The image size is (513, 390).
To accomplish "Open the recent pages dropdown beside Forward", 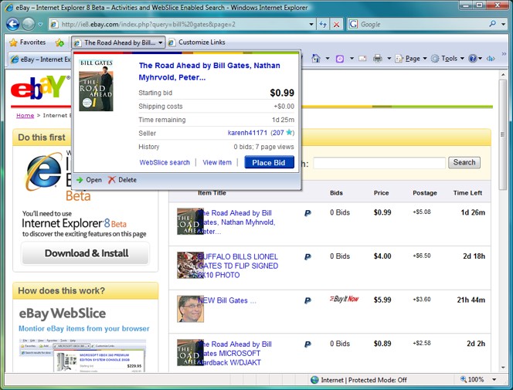I will coord(40,25).
